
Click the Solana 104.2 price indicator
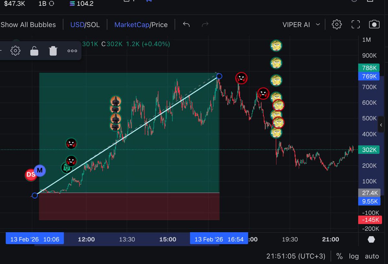click(81, 4)
